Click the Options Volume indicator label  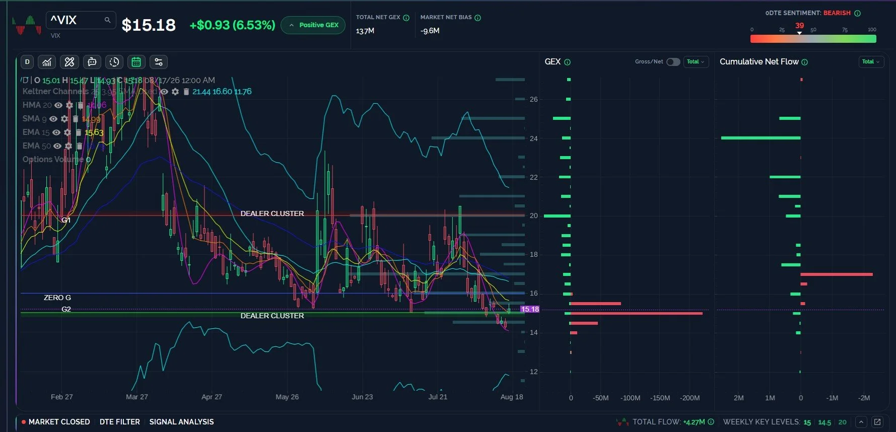[54, 160]
